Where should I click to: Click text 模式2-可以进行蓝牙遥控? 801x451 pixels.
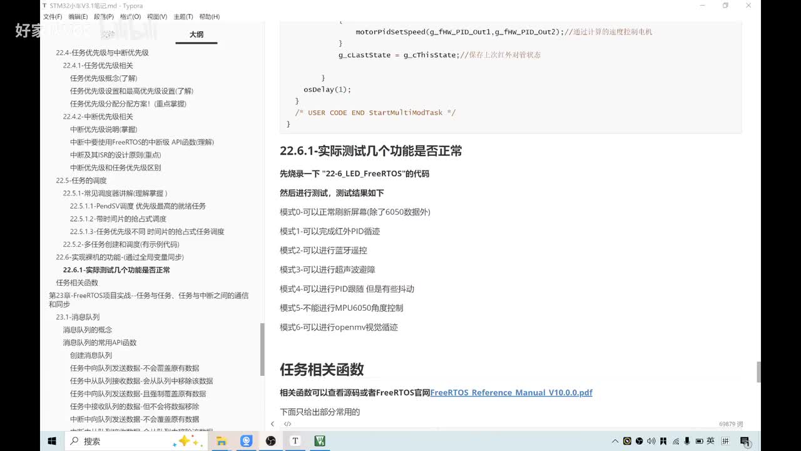(323, 251)
